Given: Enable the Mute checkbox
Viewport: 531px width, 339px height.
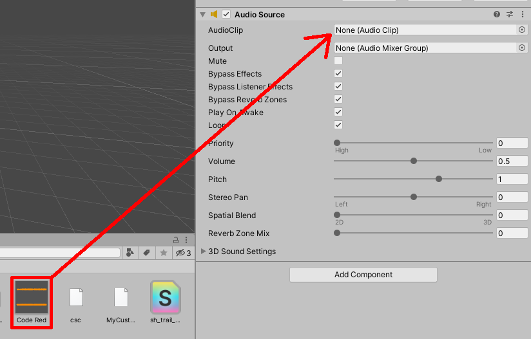Looking at the screenshot, I should click(338, 61).
